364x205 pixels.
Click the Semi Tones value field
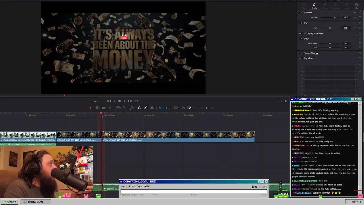(346, 44)
